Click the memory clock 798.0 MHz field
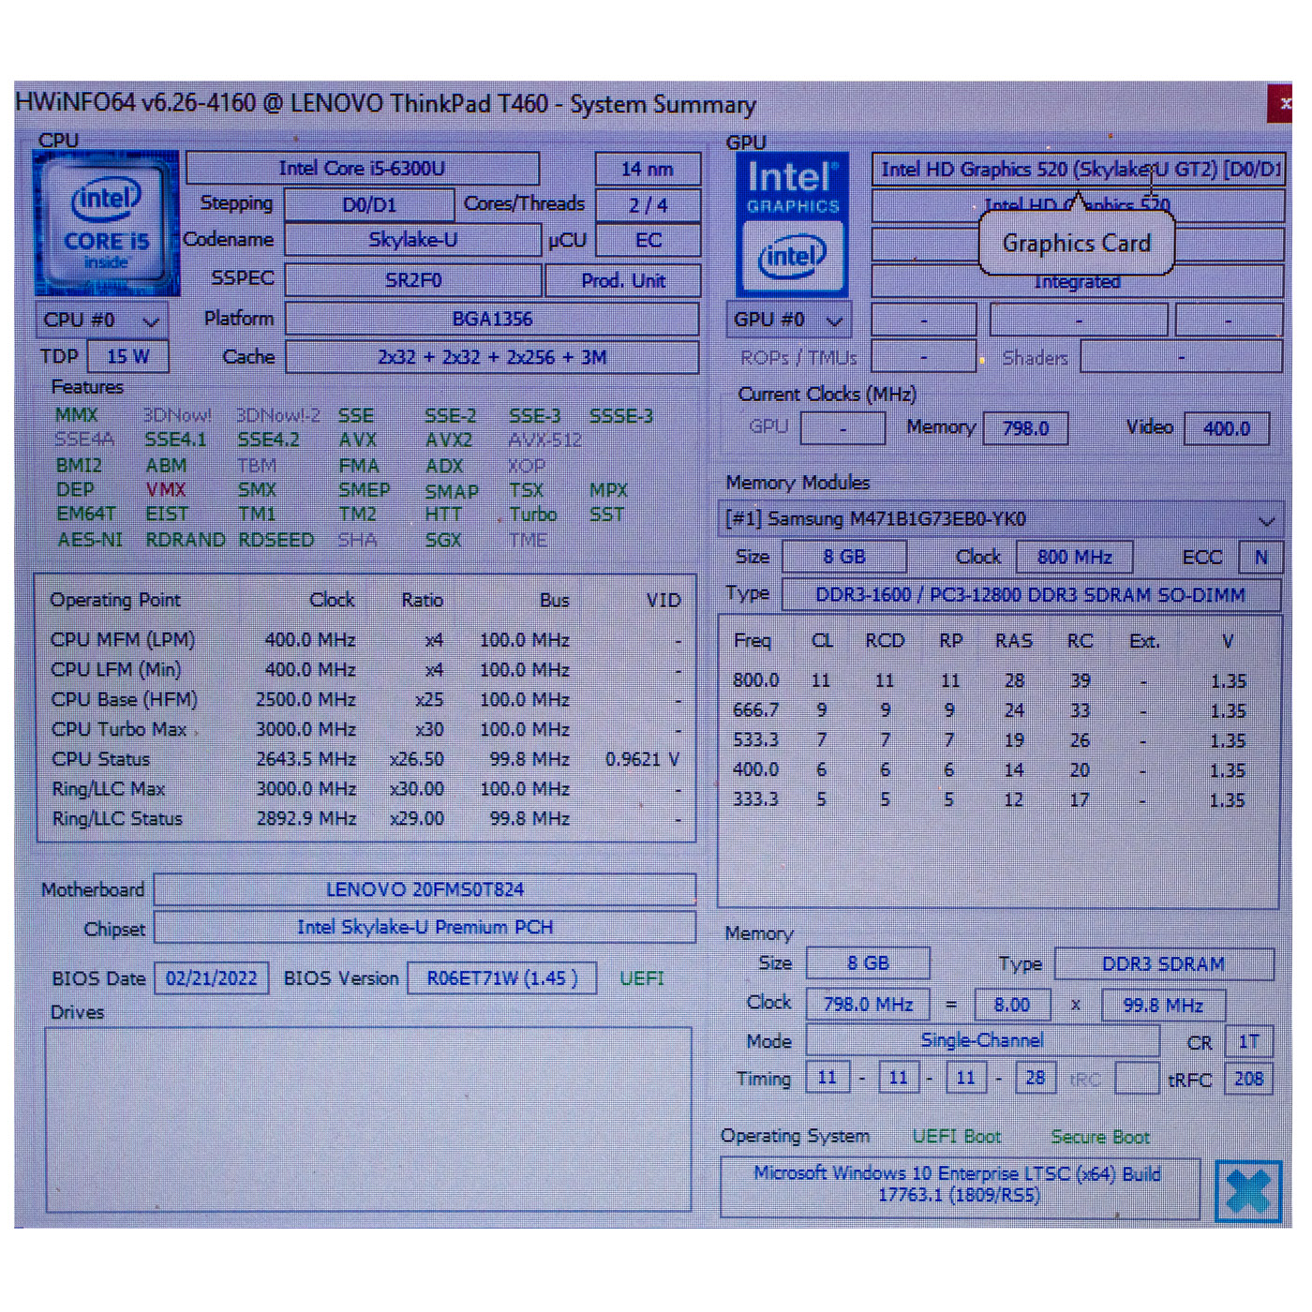Viewport: 1312px width, 1312px height. tap(868, 1005)
